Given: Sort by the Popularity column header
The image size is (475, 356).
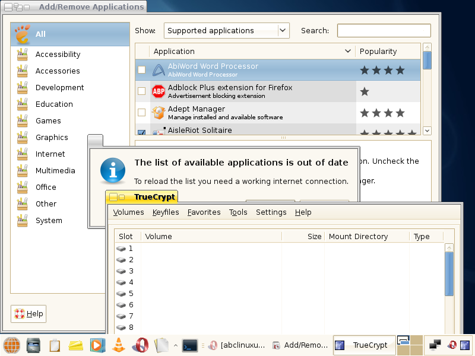Looking at the screenshot, I should click(388, 52).
